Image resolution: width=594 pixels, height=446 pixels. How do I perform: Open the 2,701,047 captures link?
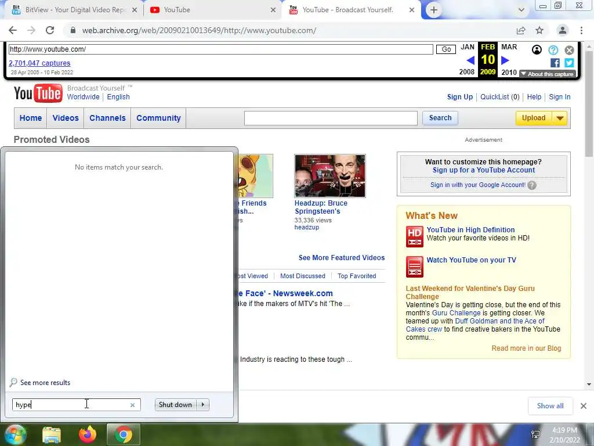point(39,63)
